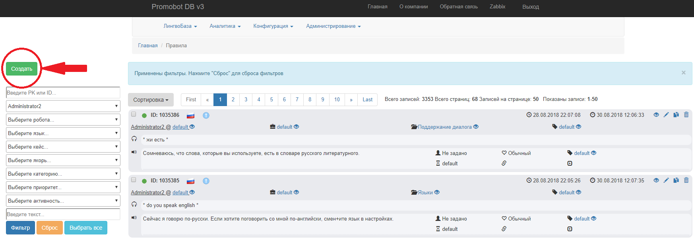Delete record 1035385 using the trash icon
Viewport: 694px width, 240px height.
[x=686, y=180]
